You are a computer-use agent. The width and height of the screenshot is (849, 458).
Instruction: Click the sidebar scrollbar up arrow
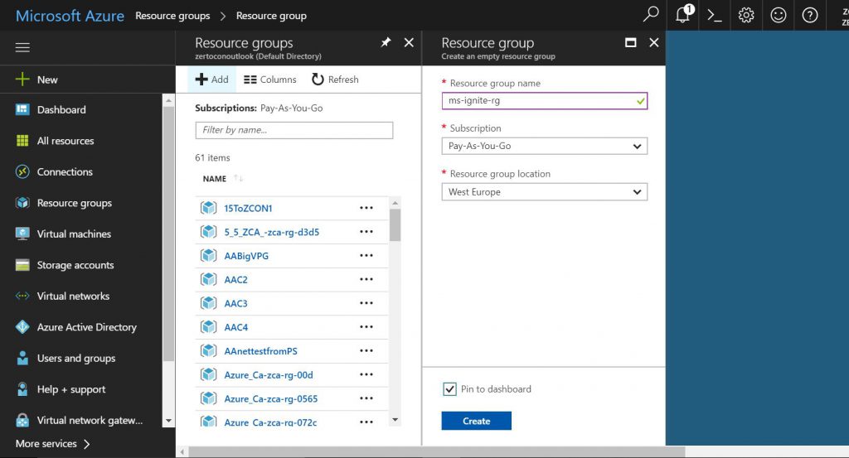[x=168, y=100]
